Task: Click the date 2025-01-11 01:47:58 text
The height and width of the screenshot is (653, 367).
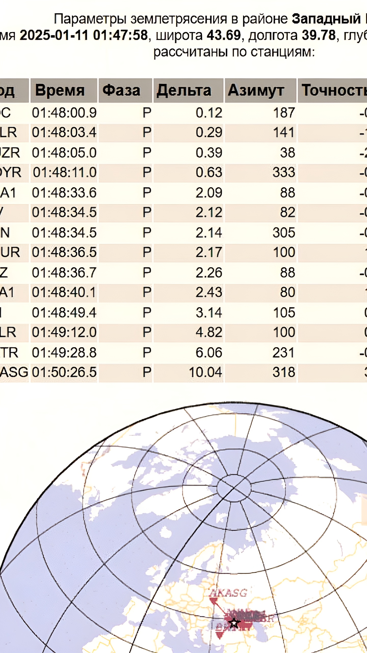Action: point(84,35)
